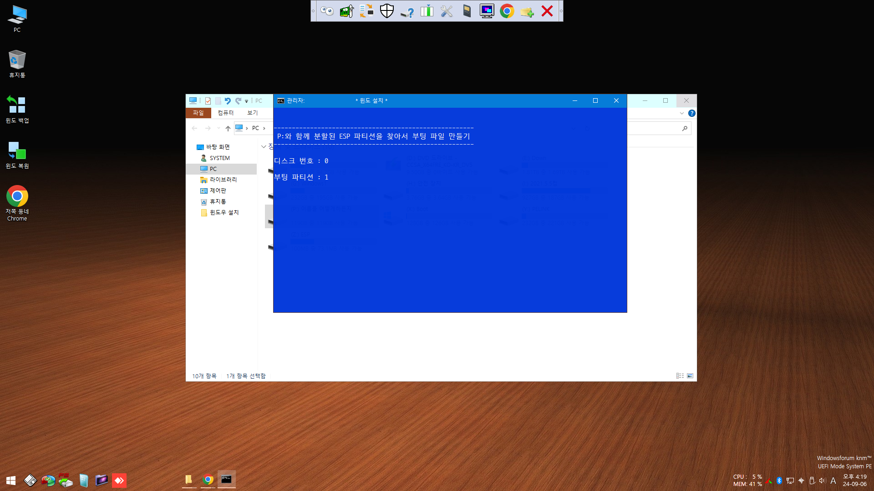
Task: Click the SD memory card icon in dock
Action: click(x=467, y=11)
